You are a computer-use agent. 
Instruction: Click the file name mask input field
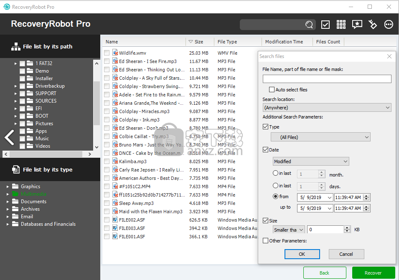pos(327,79)
